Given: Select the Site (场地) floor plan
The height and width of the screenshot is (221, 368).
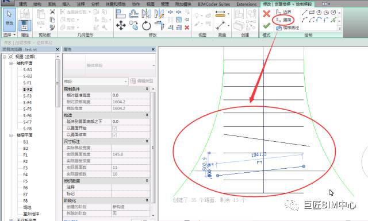Looking at the screenshot, I should point(27,208).
